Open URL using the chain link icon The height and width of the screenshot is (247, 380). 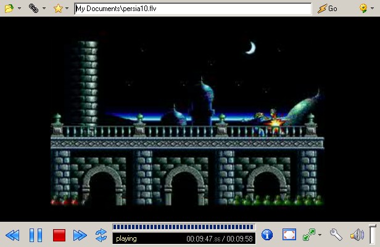pos(33,9)
